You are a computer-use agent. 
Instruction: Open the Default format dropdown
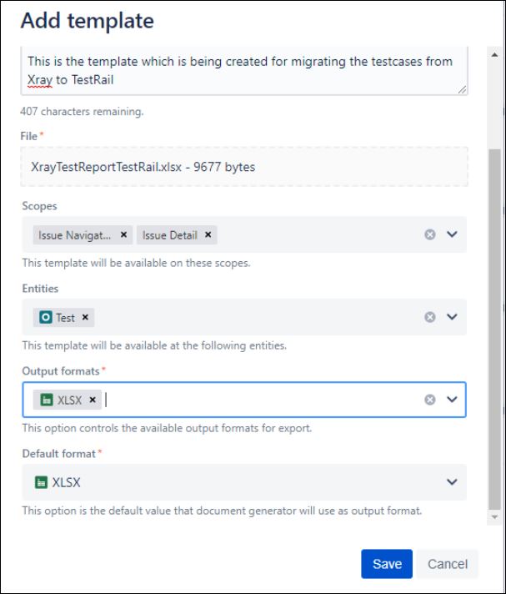452,482
